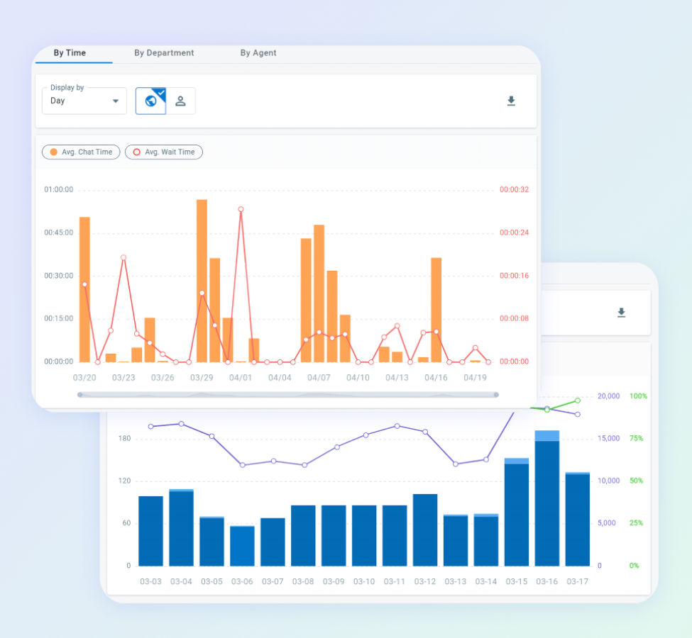Click the 100% green axis label

tap(638, 396)
